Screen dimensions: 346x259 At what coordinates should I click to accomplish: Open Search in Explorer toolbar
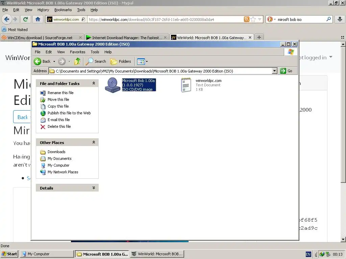pyautogui.click(x=96, y=61)
